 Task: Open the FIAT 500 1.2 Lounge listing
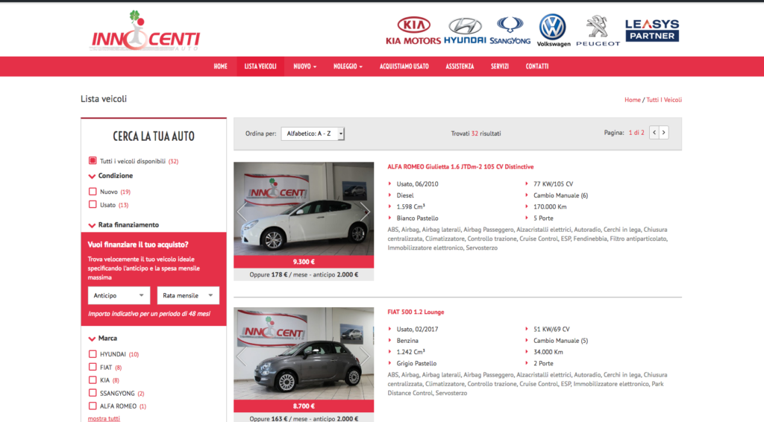pos(416,312)
